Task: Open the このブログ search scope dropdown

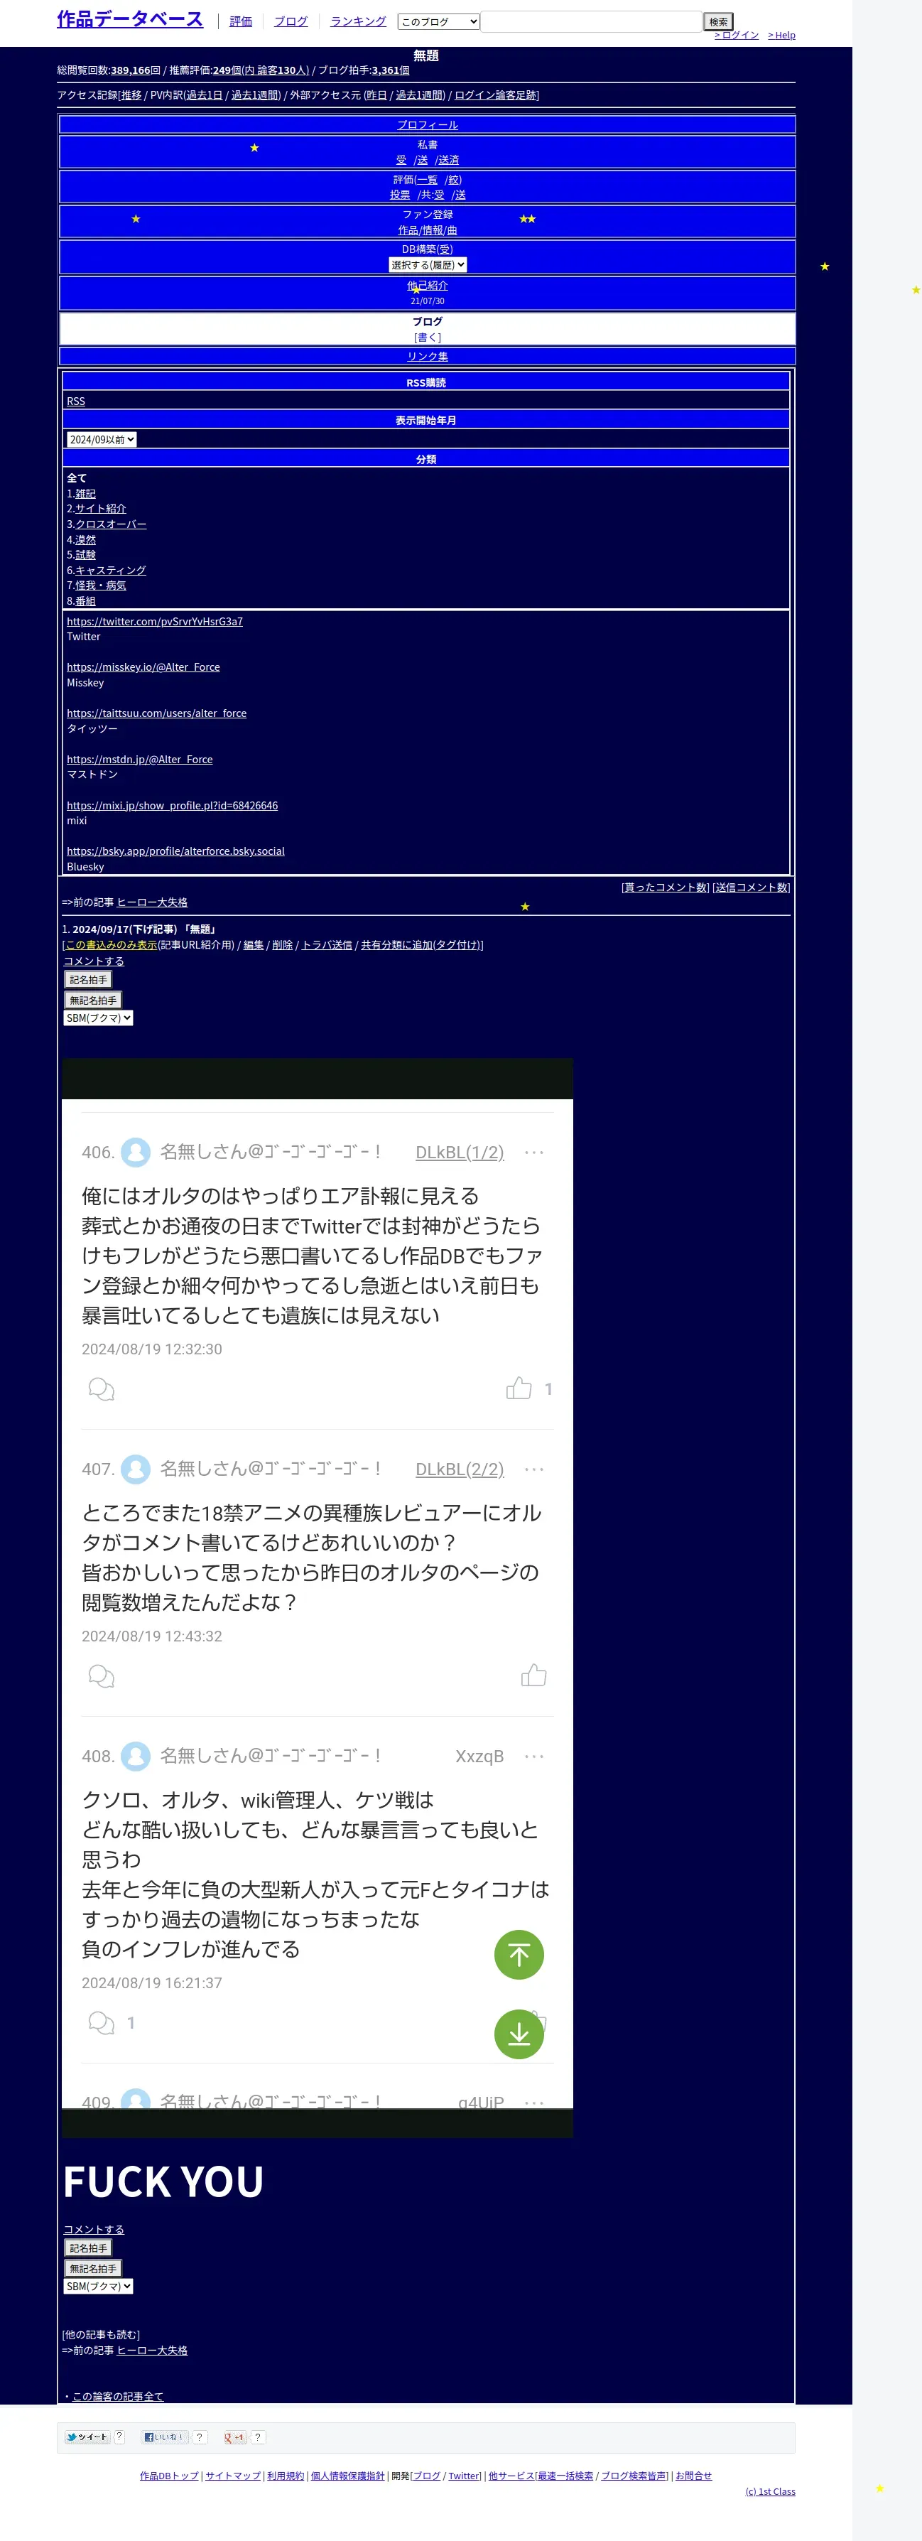Action: pyautogui.click(x=439, y=21)
